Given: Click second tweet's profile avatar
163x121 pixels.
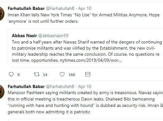Looking at the screenshot, I should pyautogui.click(x=2, y=92).
